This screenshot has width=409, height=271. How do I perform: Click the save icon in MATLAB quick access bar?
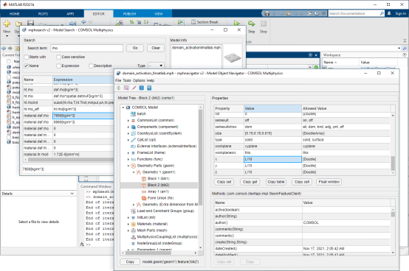tap(267, 13)
